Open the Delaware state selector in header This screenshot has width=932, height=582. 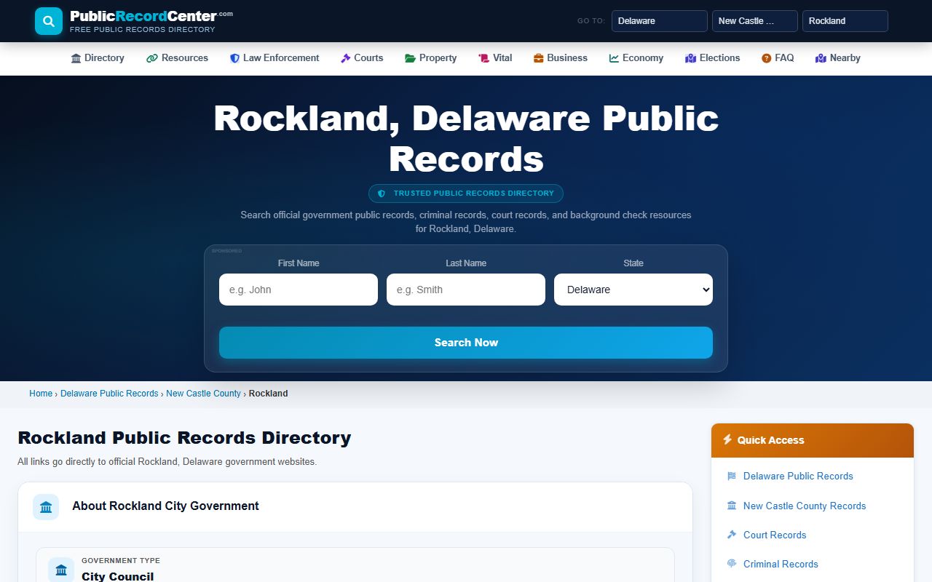point(660,21)
